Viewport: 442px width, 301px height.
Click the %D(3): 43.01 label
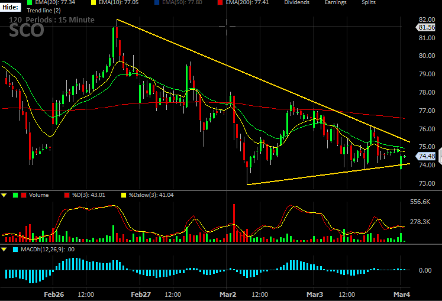point(89,195)
